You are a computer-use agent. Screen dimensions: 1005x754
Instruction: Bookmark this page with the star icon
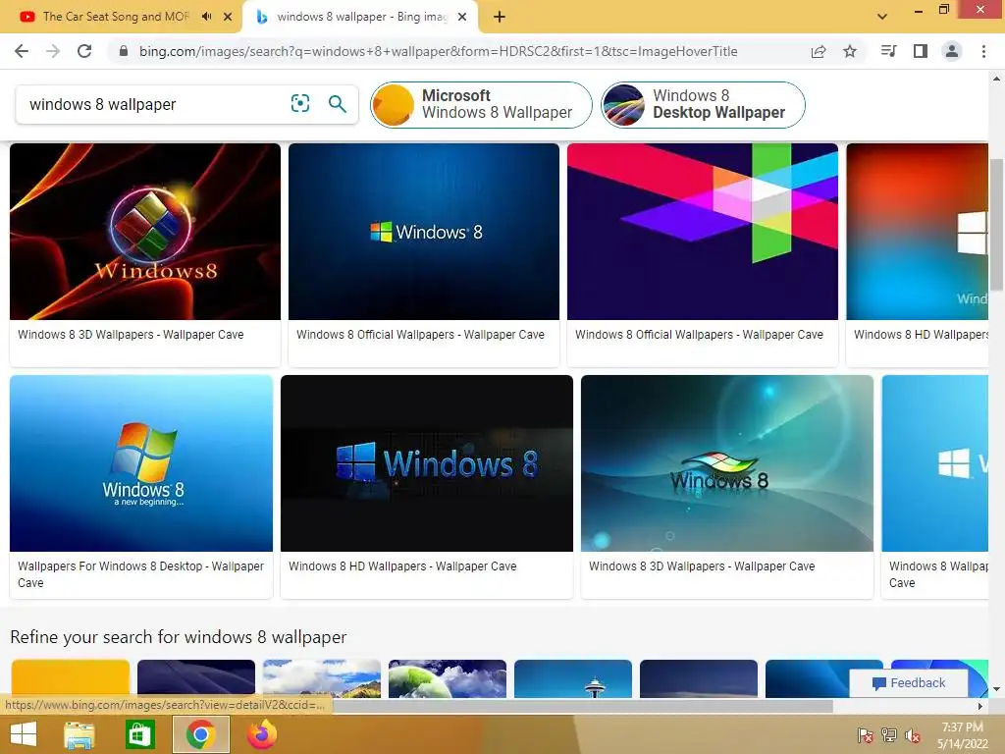click(x=850, y=51)
